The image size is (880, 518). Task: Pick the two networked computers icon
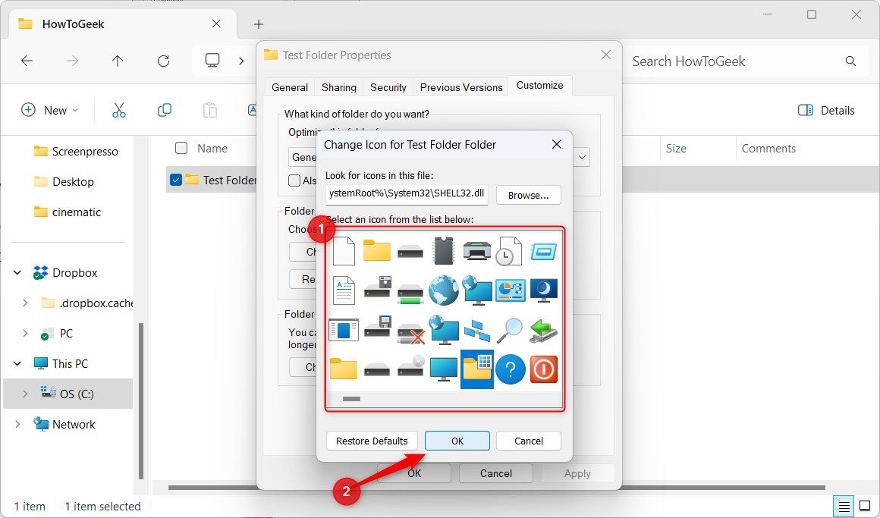[477, 330]
